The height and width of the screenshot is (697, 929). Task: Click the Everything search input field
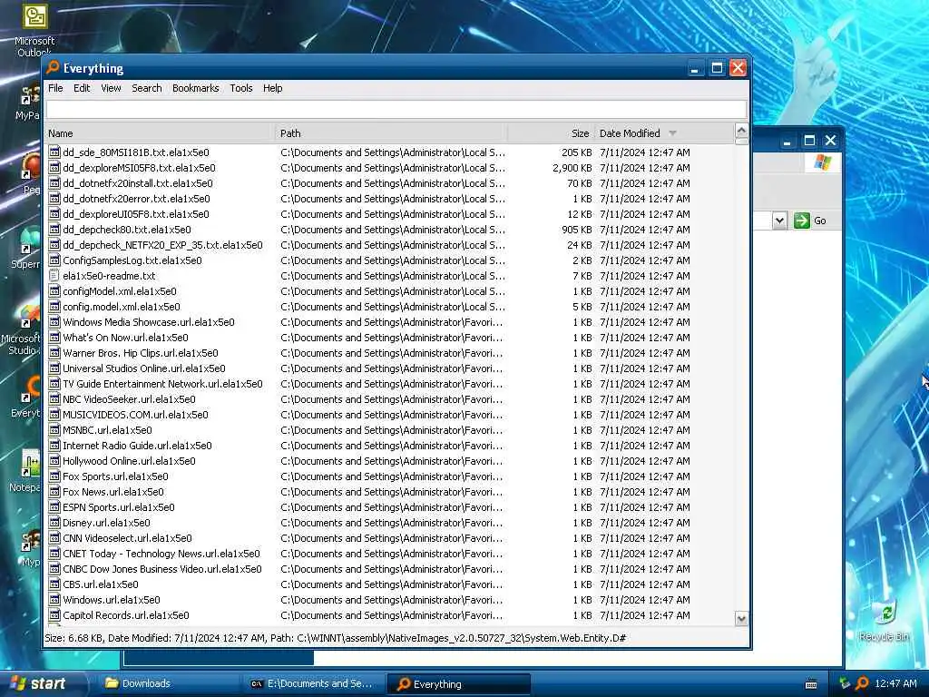pos(396,109)
